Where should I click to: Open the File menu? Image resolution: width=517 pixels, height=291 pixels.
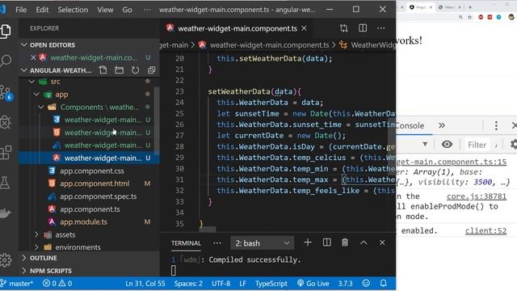(x=21, y=10)
